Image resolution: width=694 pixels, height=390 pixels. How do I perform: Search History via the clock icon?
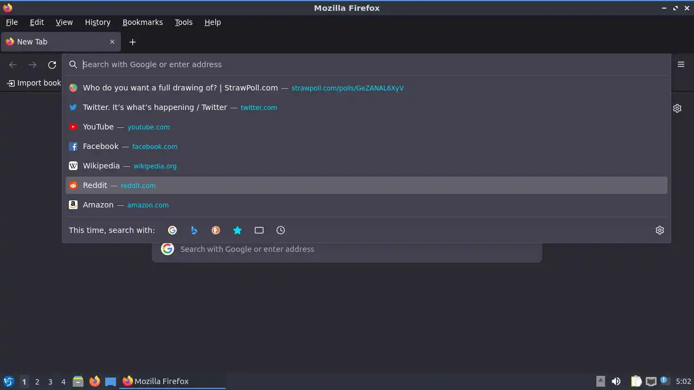coord(281,230)
